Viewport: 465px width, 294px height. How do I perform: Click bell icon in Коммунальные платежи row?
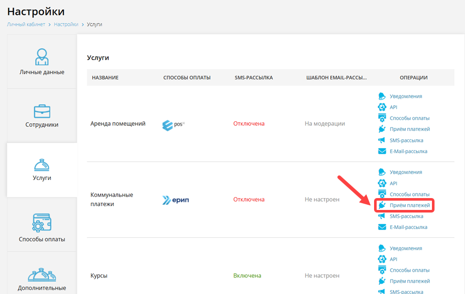tap(382, 172)
